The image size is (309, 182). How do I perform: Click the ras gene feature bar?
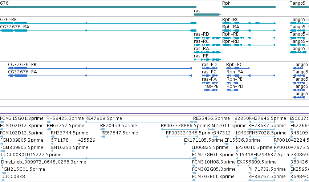pyautogui.click(x=207, y=15)
